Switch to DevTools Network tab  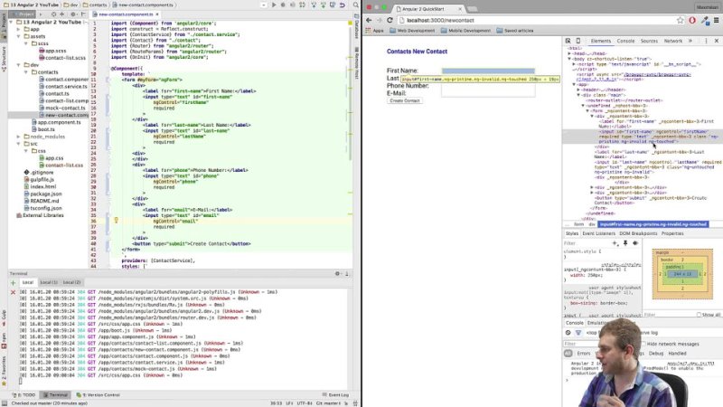[672, 41]
